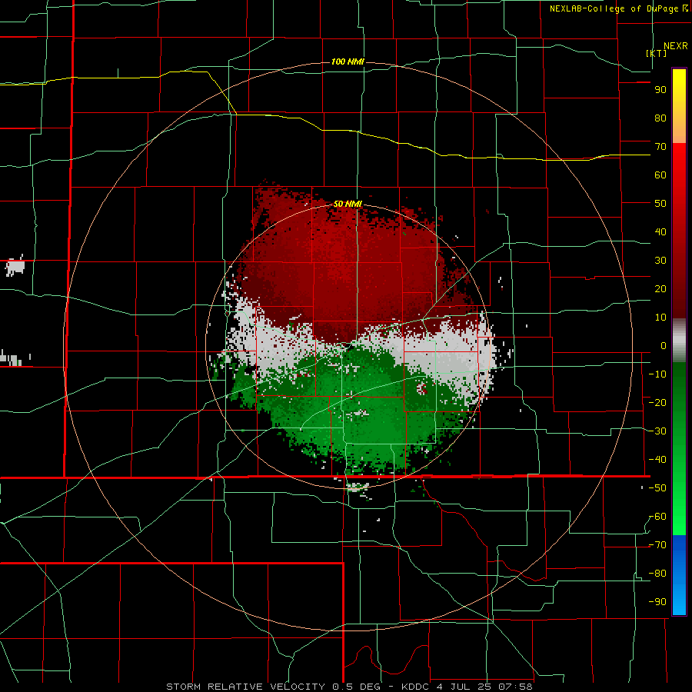Click the 70 tick label on velocity scale
Screen dimensions: 692x692
pyautogui.click(x=660, y=147)
